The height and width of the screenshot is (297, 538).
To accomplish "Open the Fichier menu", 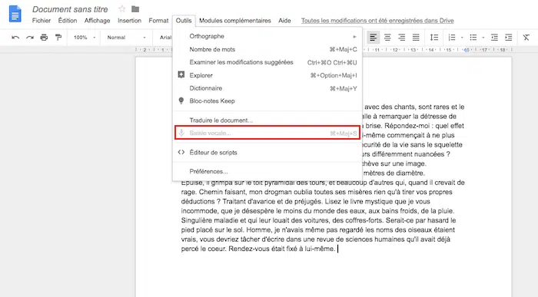I will tap(42, 21).
